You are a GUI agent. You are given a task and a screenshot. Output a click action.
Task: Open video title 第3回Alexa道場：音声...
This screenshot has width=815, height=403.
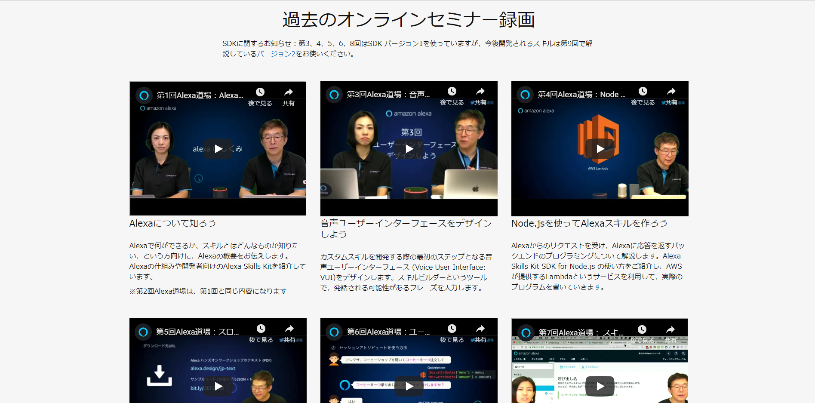coord(388,94)
